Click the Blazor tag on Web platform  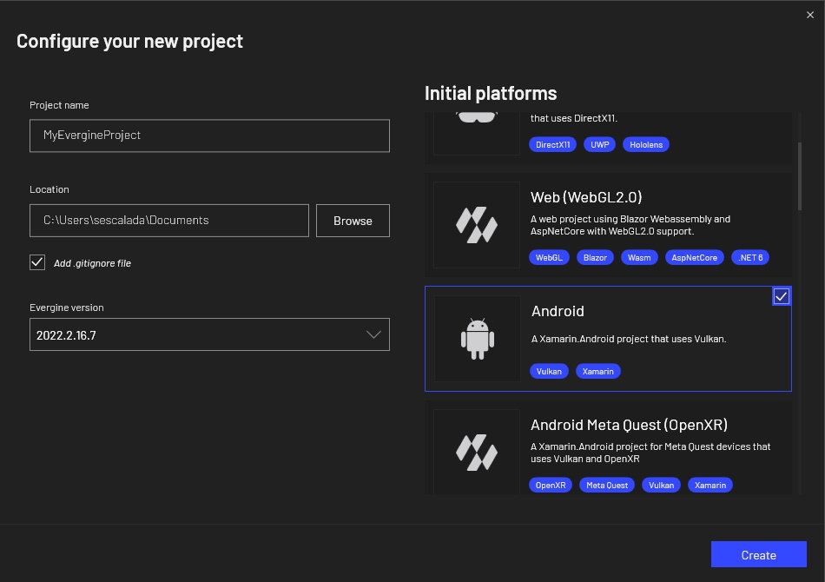coord(595,258)
